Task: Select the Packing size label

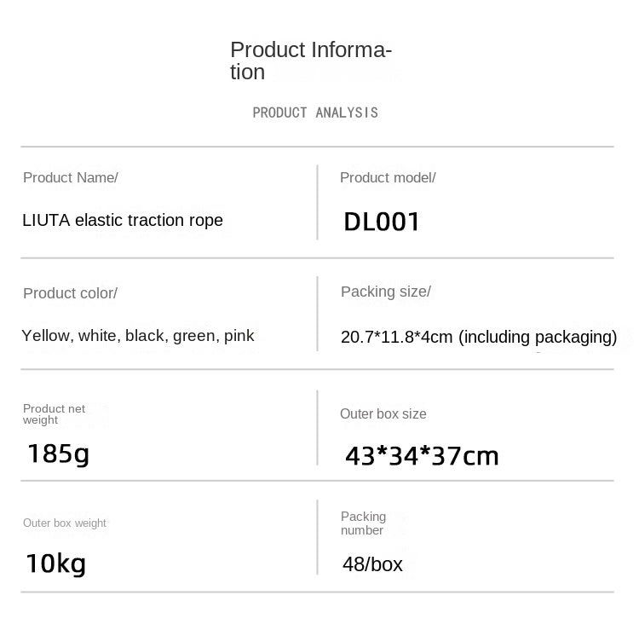Action: pyautogui.click(x=386, y=292)
